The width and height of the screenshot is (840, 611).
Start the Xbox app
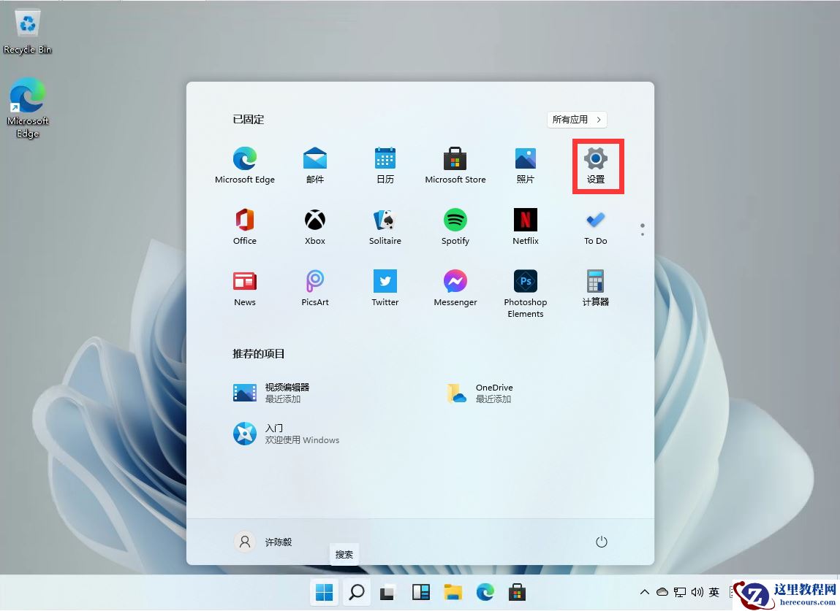pyautogui.click(x=314, y=226)
